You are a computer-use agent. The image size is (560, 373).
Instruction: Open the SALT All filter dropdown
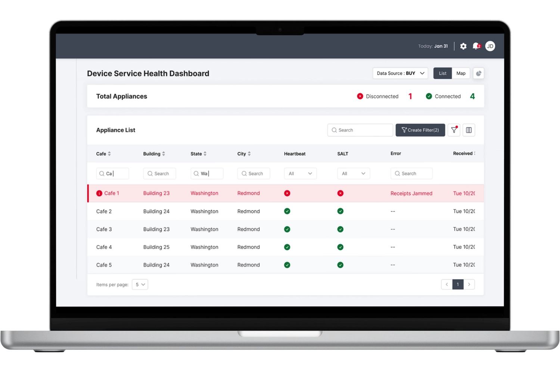(353, 173)
